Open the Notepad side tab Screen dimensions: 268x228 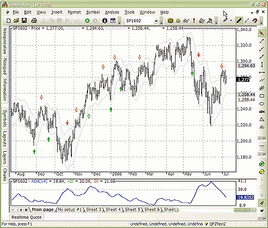(x=5, y=66)
